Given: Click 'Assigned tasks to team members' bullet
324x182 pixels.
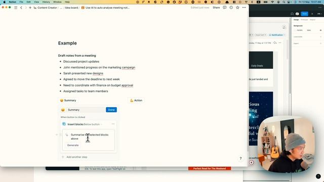Looking at the screenshot, I should pyautogui.click(x=86, y=91).
